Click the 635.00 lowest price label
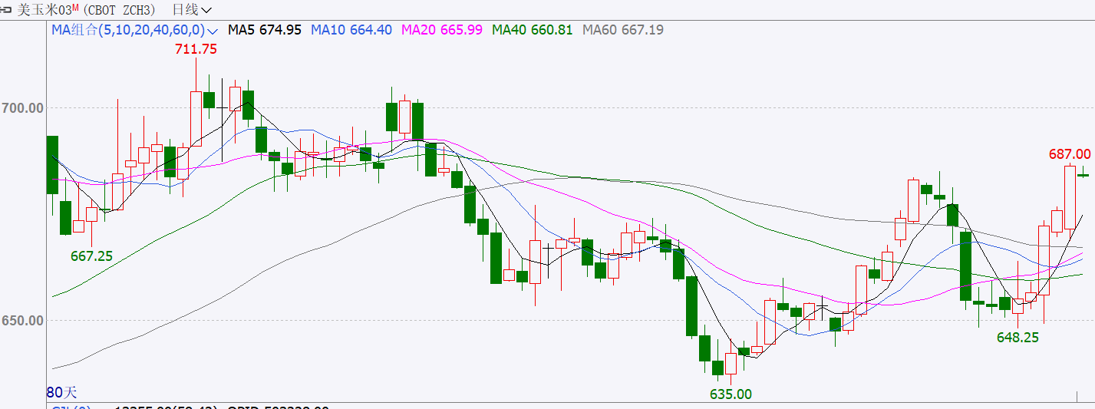Image resolution: width=1095 pixels, height=409 pixels. click(x=731, y=394)
